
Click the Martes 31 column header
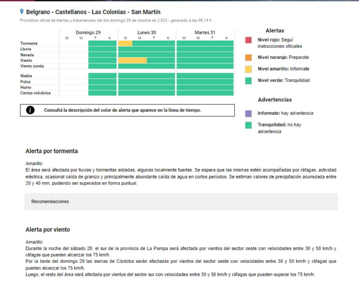(205, 33)
